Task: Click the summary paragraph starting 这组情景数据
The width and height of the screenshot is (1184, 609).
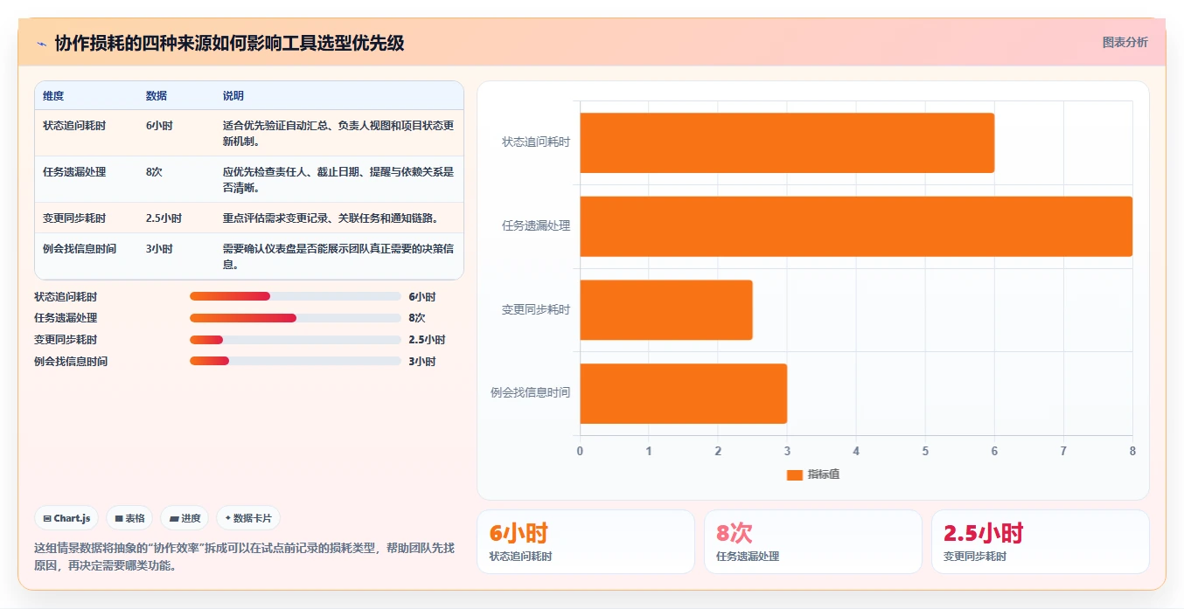Action: coord(244,557)
